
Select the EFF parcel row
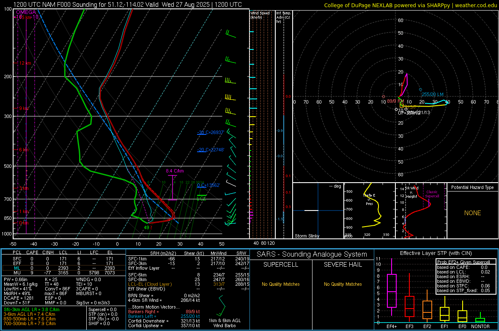(63, 263)
